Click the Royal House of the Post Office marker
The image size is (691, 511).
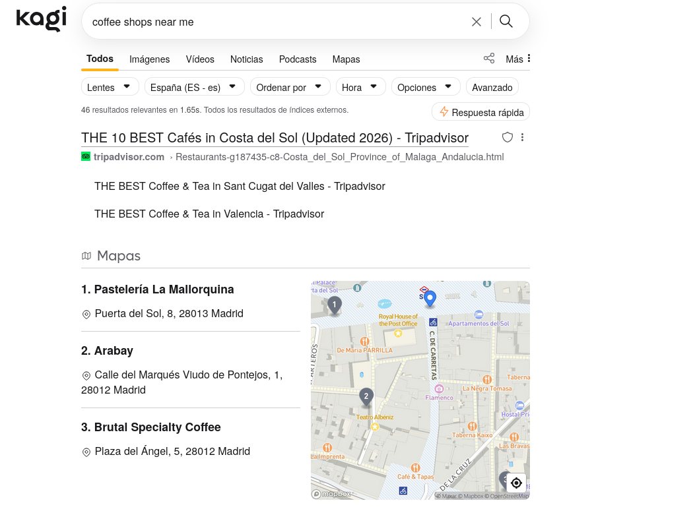click(398, 333)
